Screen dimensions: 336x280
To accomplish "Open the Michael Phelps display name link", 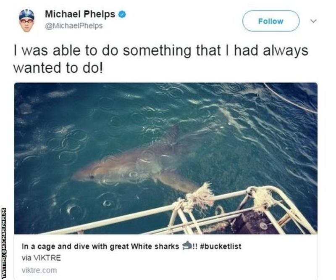I will (x=79, y=14).
